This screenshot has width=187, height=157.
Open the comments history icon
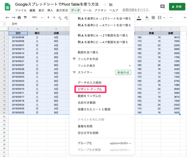pyautogui.click(x=162, y=7)
